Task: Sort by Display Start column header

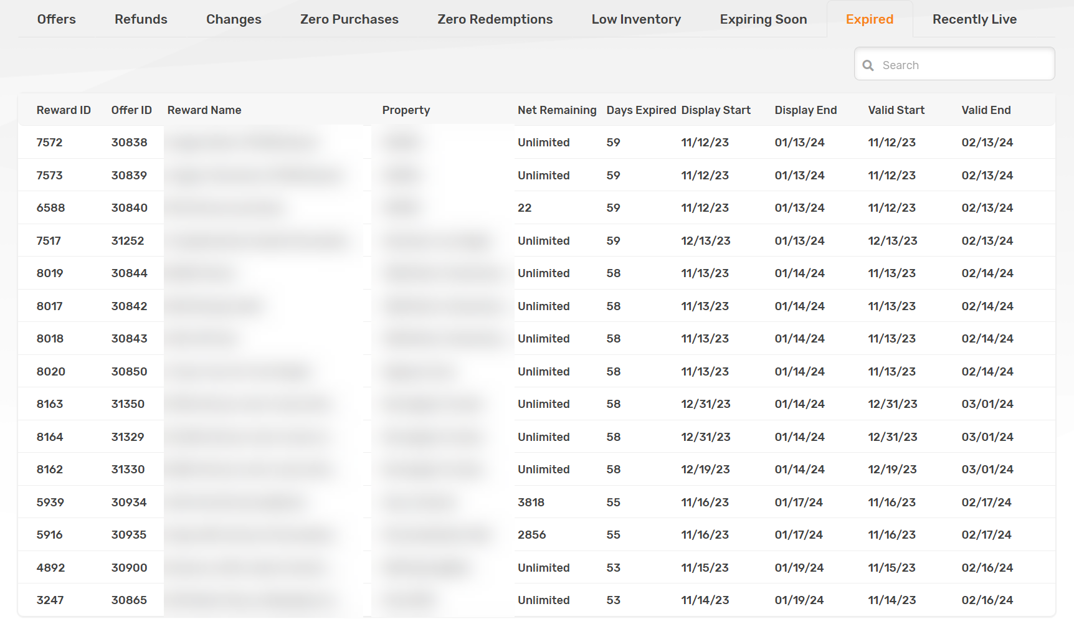Action: (x=716, y=110)
